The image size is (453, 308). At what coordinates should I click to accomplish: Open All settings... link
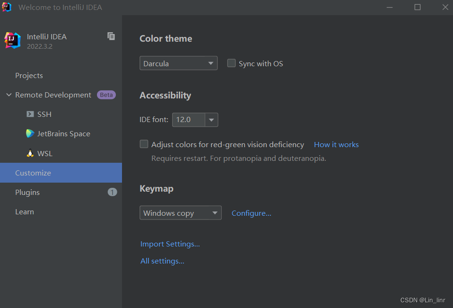coord(162,261)
